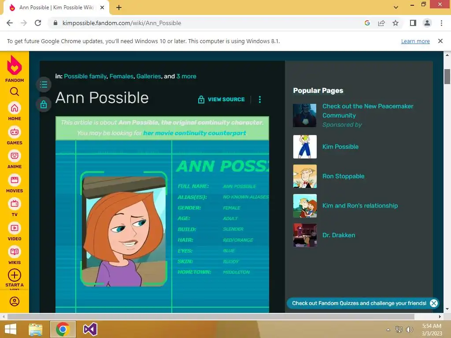451x338 pixels.
Task: Open the Video section icon
Action: pyautogui.click(x=15, y=228)
